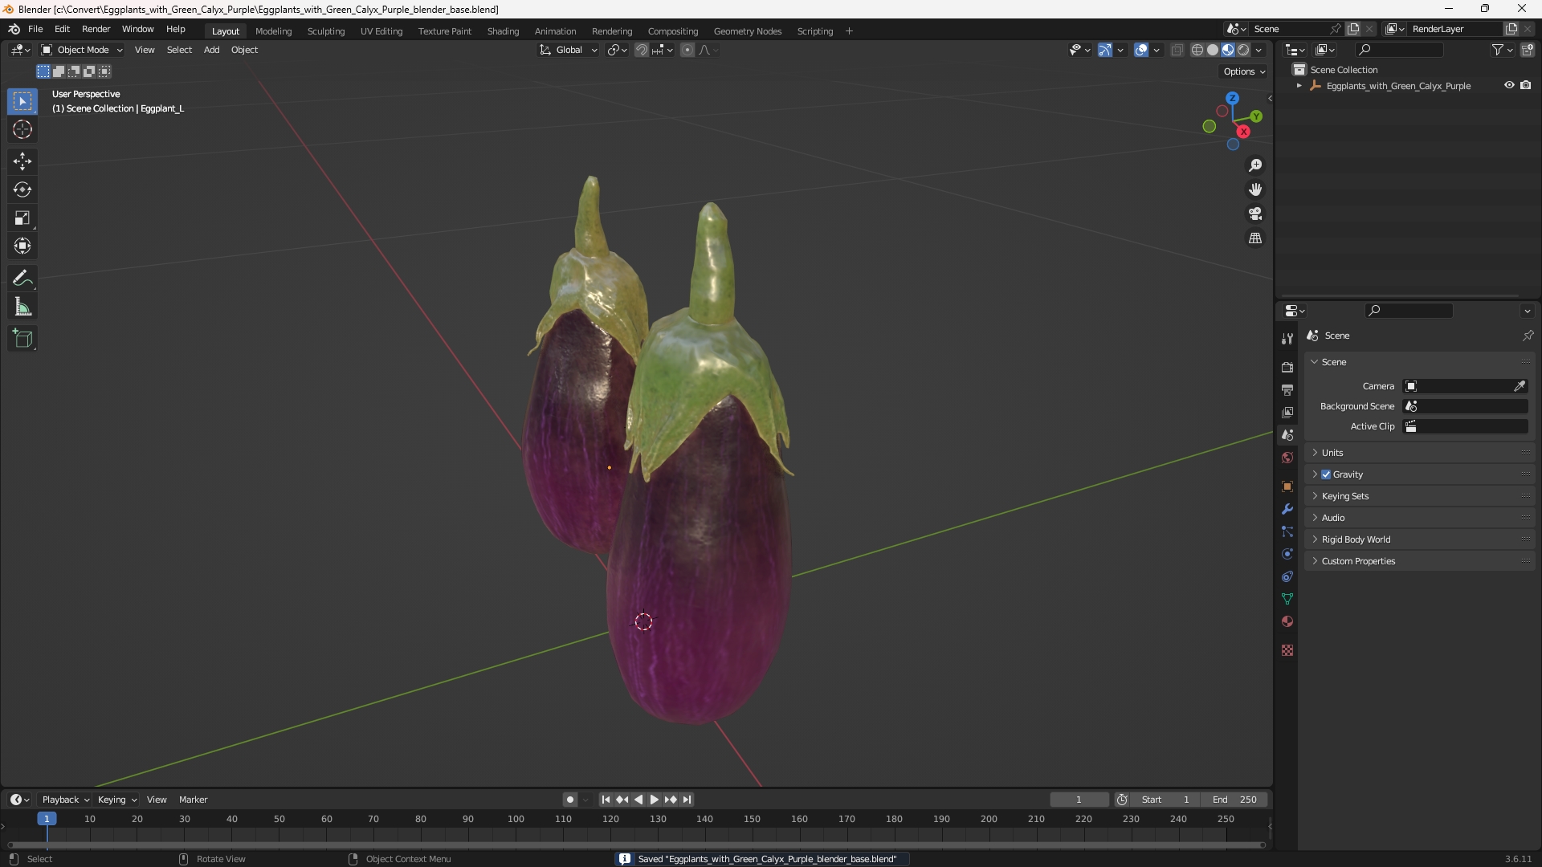
Task: Click the Pan view hand icon
Action: (1254, 189)
